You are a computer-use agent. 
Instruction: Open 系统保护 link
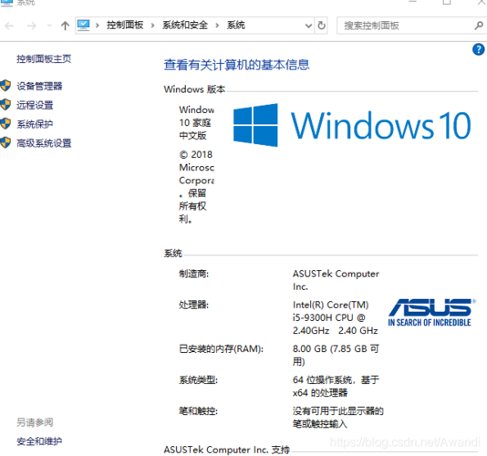35,124
